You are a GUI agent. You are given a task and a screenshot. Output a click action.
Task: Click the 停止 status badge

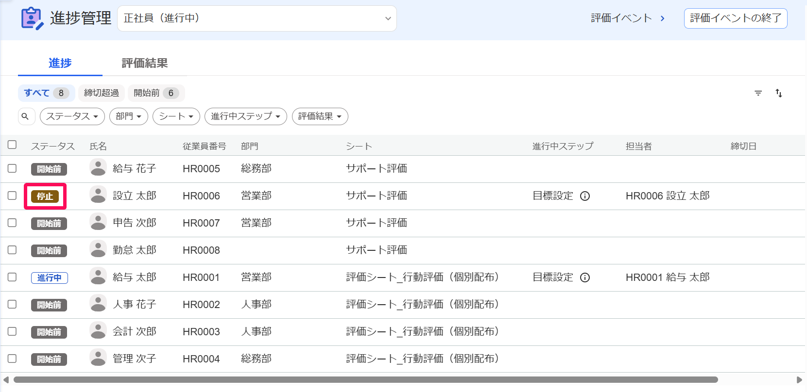45,196
